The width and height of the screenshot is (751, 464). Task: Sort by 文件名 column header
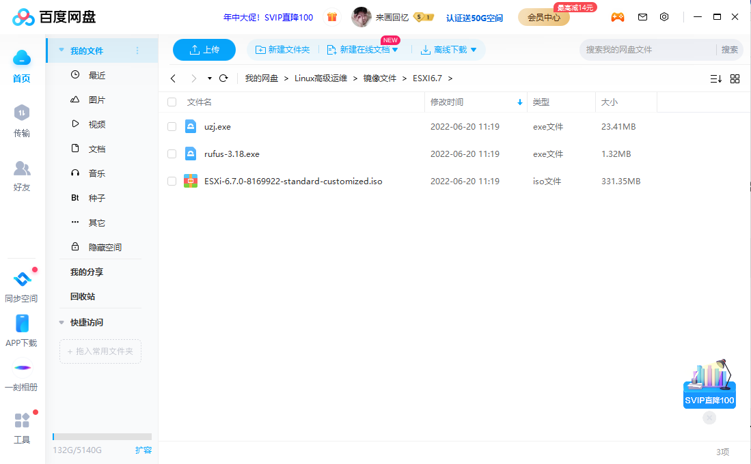pyautogui.click(x=200, y=102)
